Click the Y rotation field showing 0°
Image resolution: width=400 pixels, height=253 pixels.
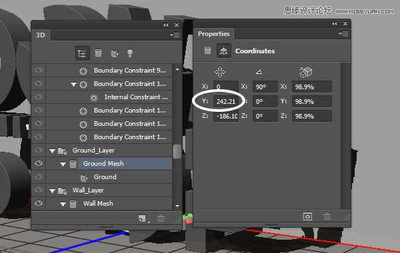[265, 101]
